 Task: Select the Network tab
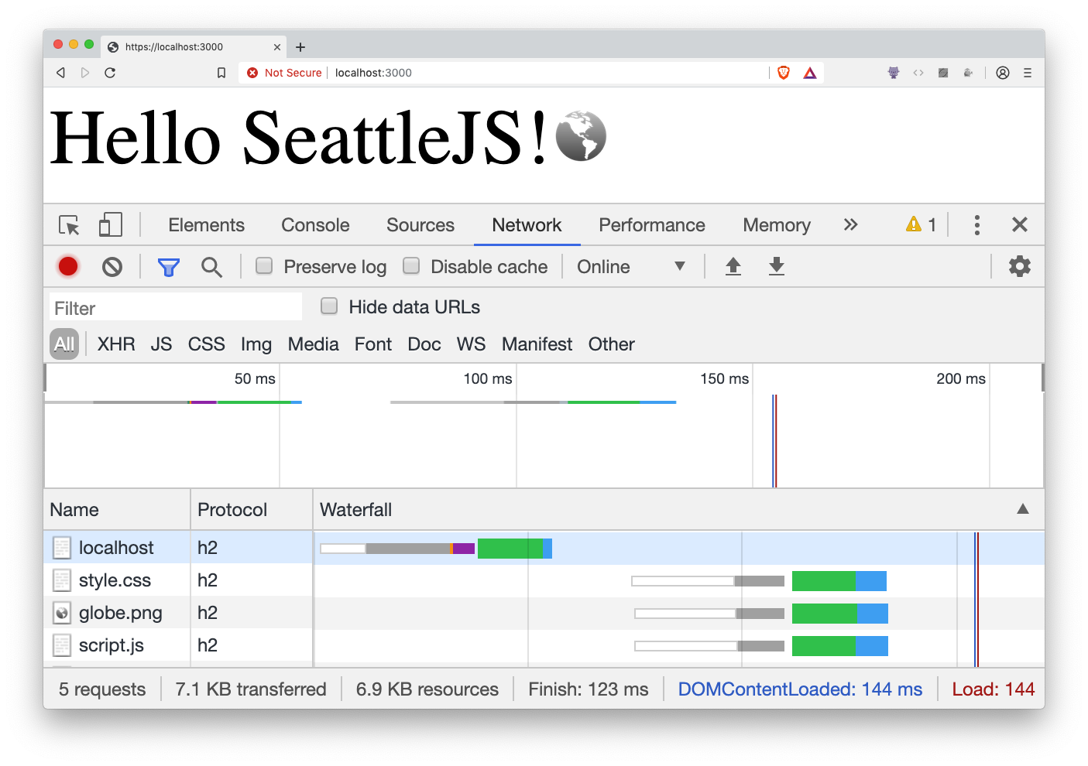(527, 225)
